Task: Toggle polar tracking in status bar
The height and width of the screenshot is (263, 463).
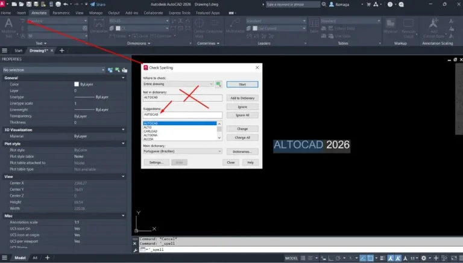Action: [338, 258]
